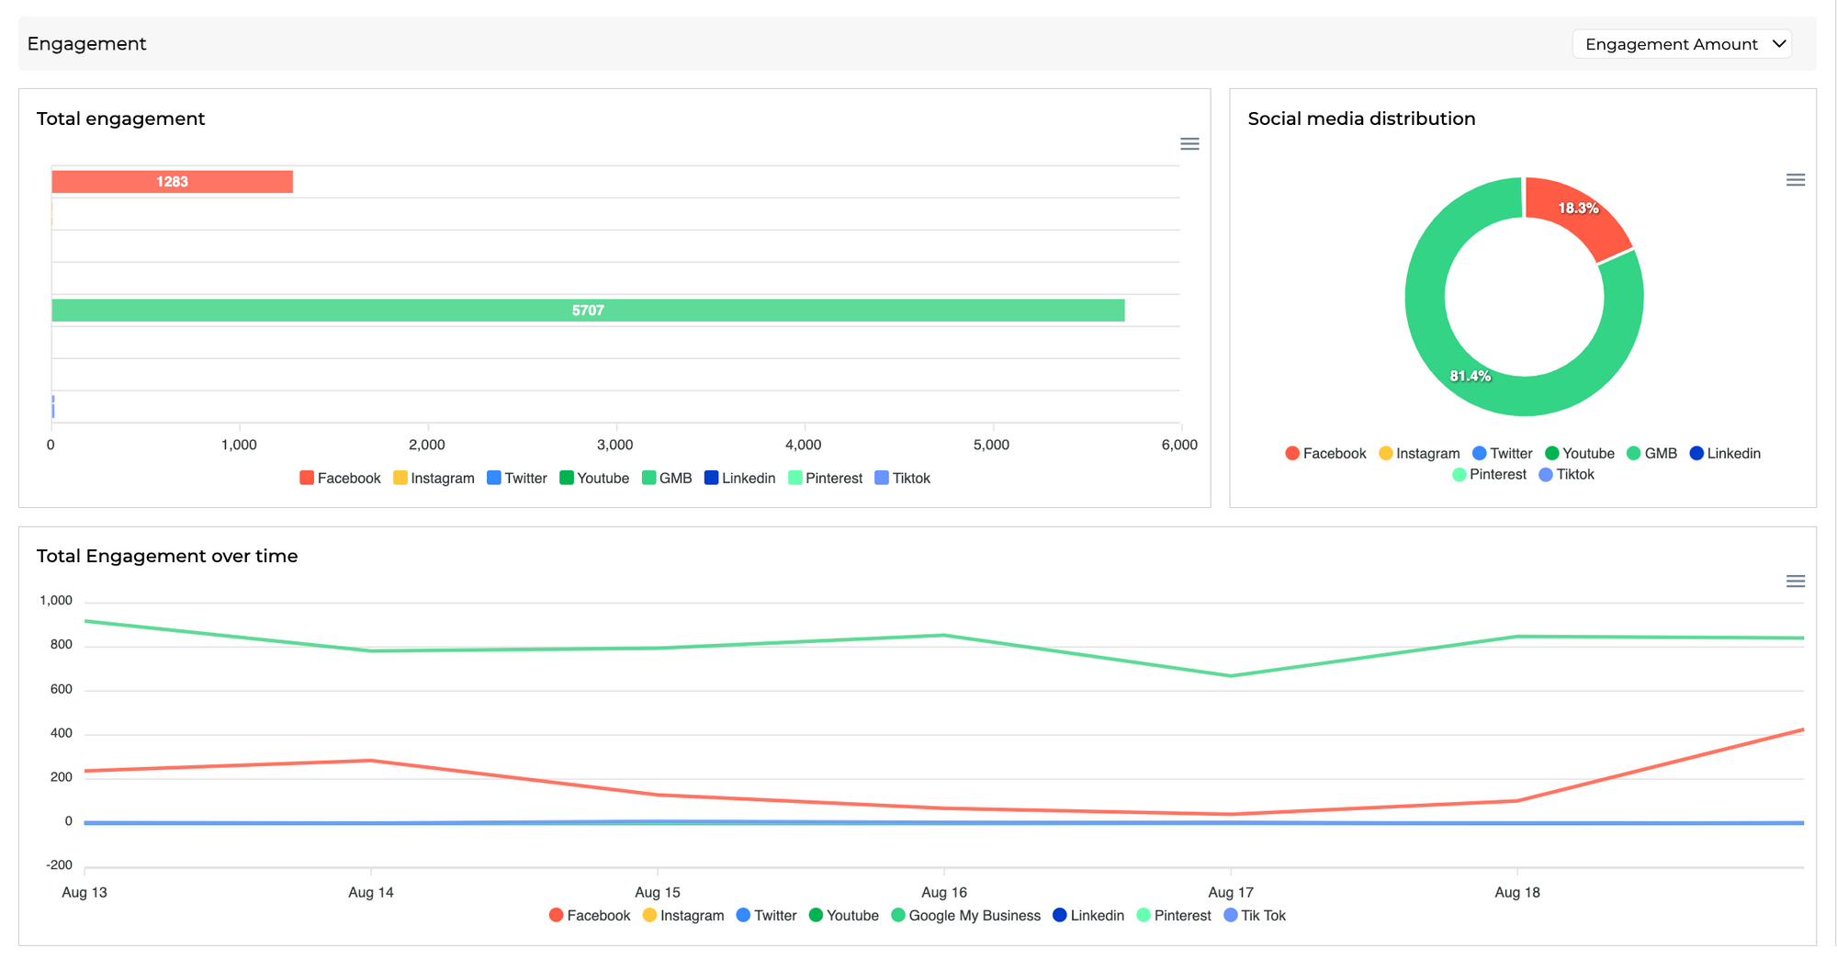Toggle Youtube in donut chart legend
This screenshot has width=1837, height=971.
pos(1579,454)
